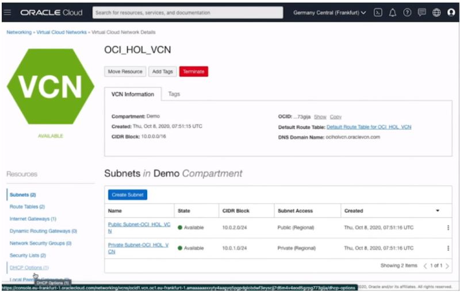This screenshot has height=292, width=460.
Task: Open the notifications bell
Action: point(393,13)
